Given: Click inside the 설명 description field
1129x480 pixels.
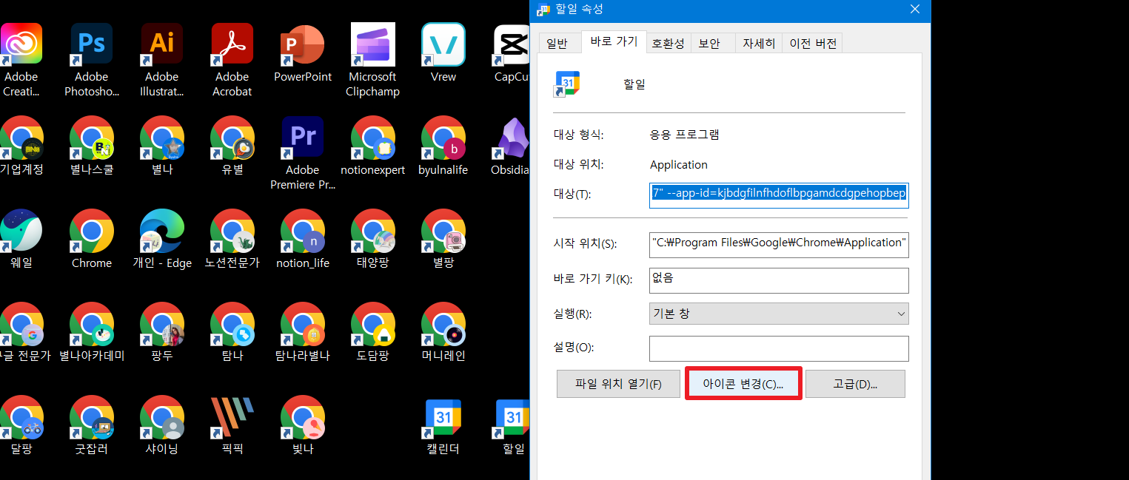Looking at the screenshot, I should (x=778, y=348).
